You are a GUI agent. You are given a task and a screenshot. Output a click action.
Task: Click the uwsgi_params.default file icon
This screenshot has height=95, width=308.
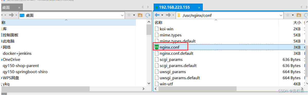(156, 78)
